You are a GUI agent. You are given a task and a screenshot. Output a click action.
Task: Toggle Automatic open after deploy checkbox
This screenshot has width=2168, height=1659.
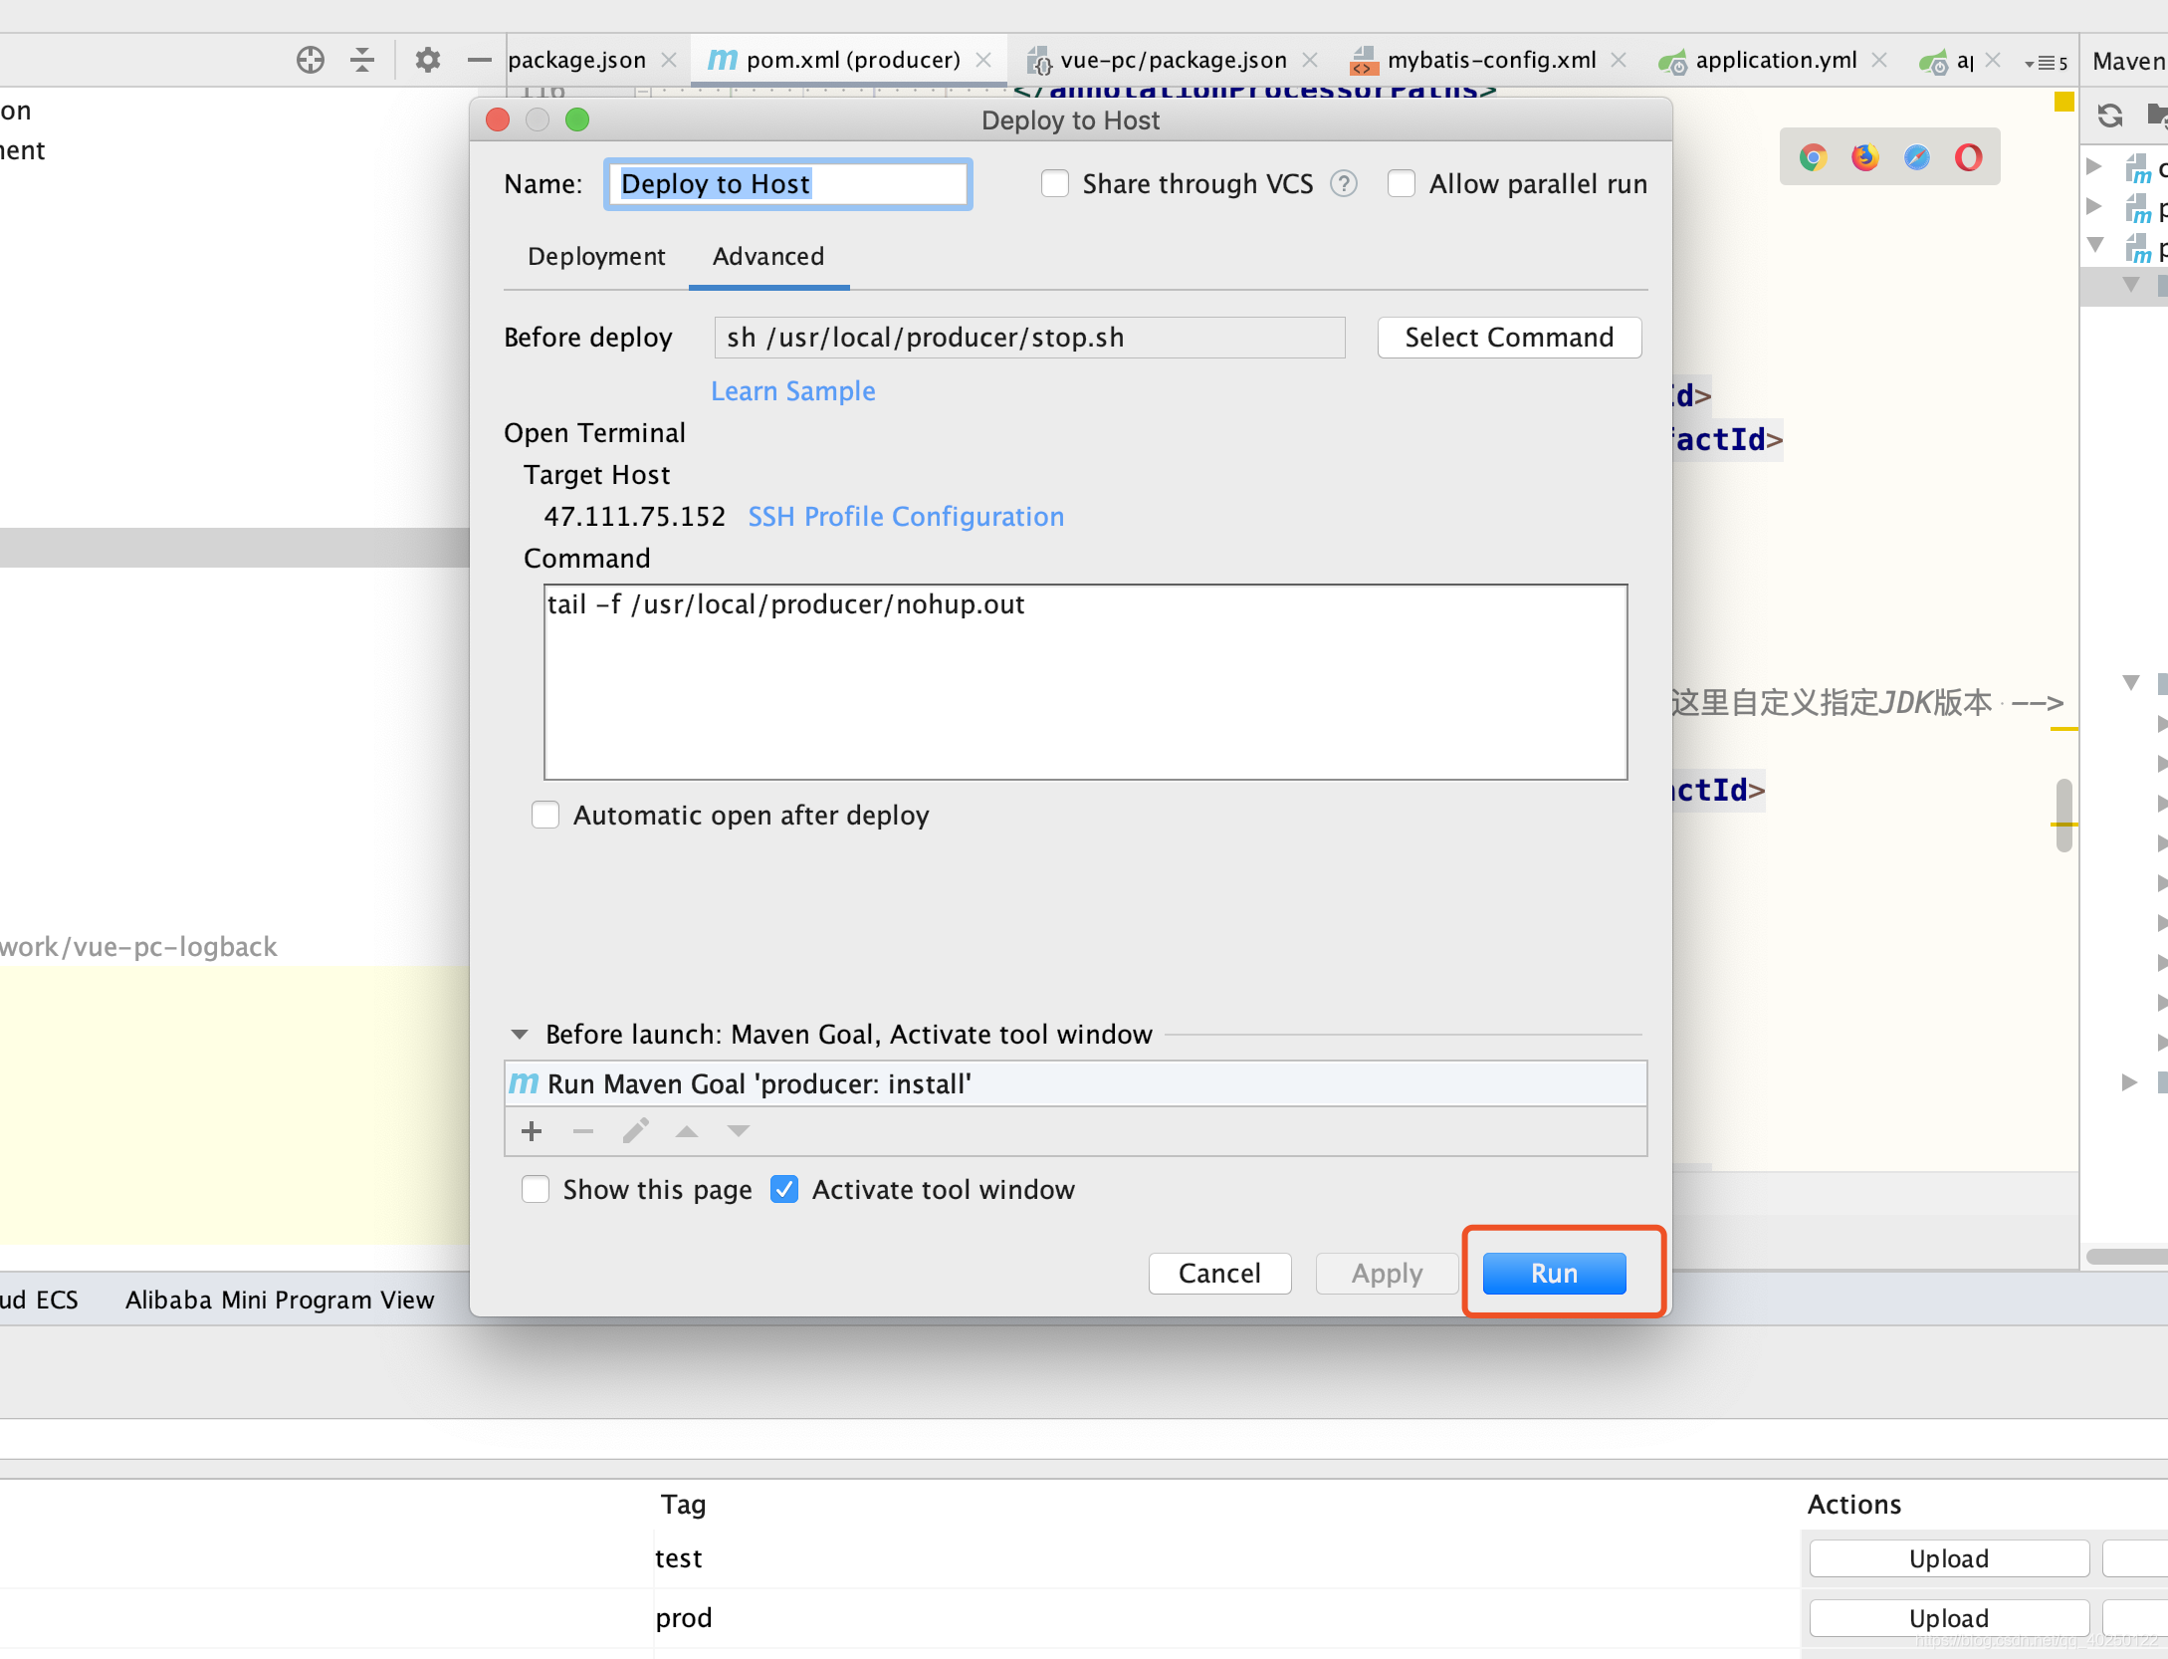pos(546,816)
